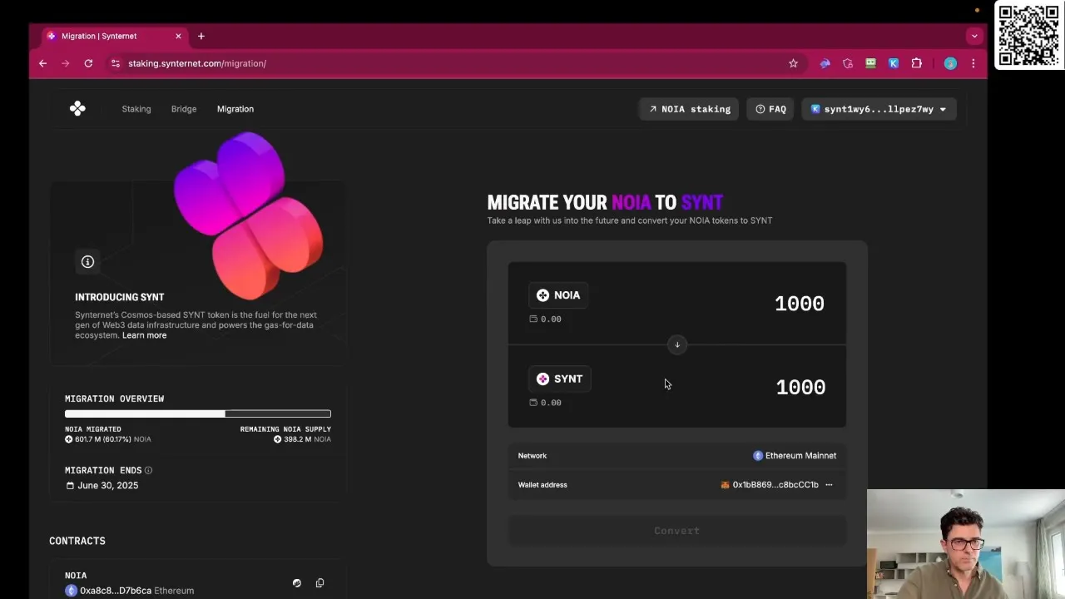The height and width of the screenshot is (599, 1065).
Task: Open the green robot extension
Action: click(x=870, y=63)
